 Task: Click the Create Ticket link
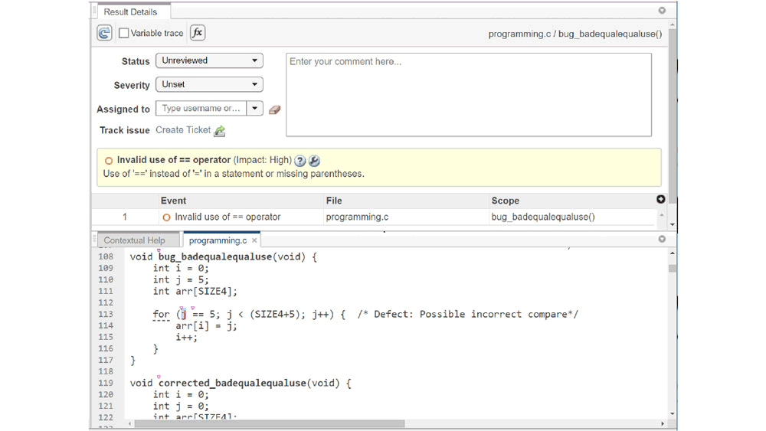point(183,130)
